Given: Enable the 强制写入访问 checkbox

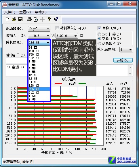Looking at the screenshot, I should pos(57,28).
